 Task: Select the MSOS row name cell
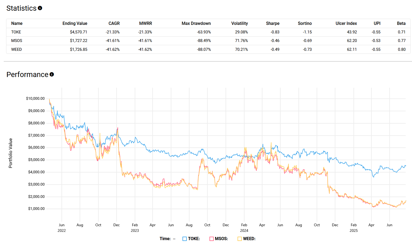tap(17, 41)
